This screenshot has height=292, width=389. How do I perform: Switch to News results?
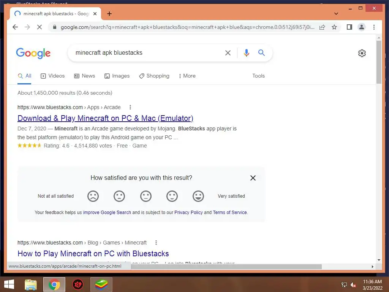coord(85,76)
